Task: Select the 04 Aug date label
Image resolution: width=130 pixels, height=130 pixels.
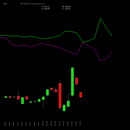Action: 47,124
